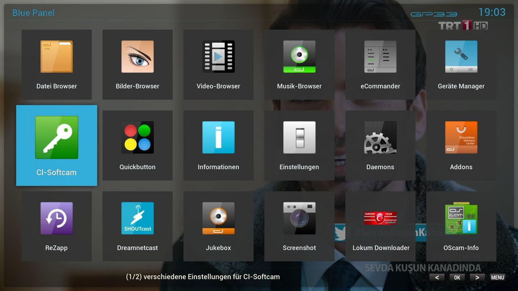Screen dimensions: 518x291
Task: Click the Musik-Browser label
Action: click(299, 86)
